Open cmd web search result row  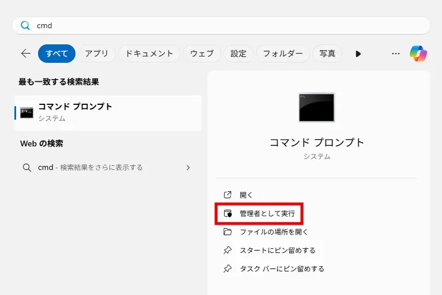108,168
